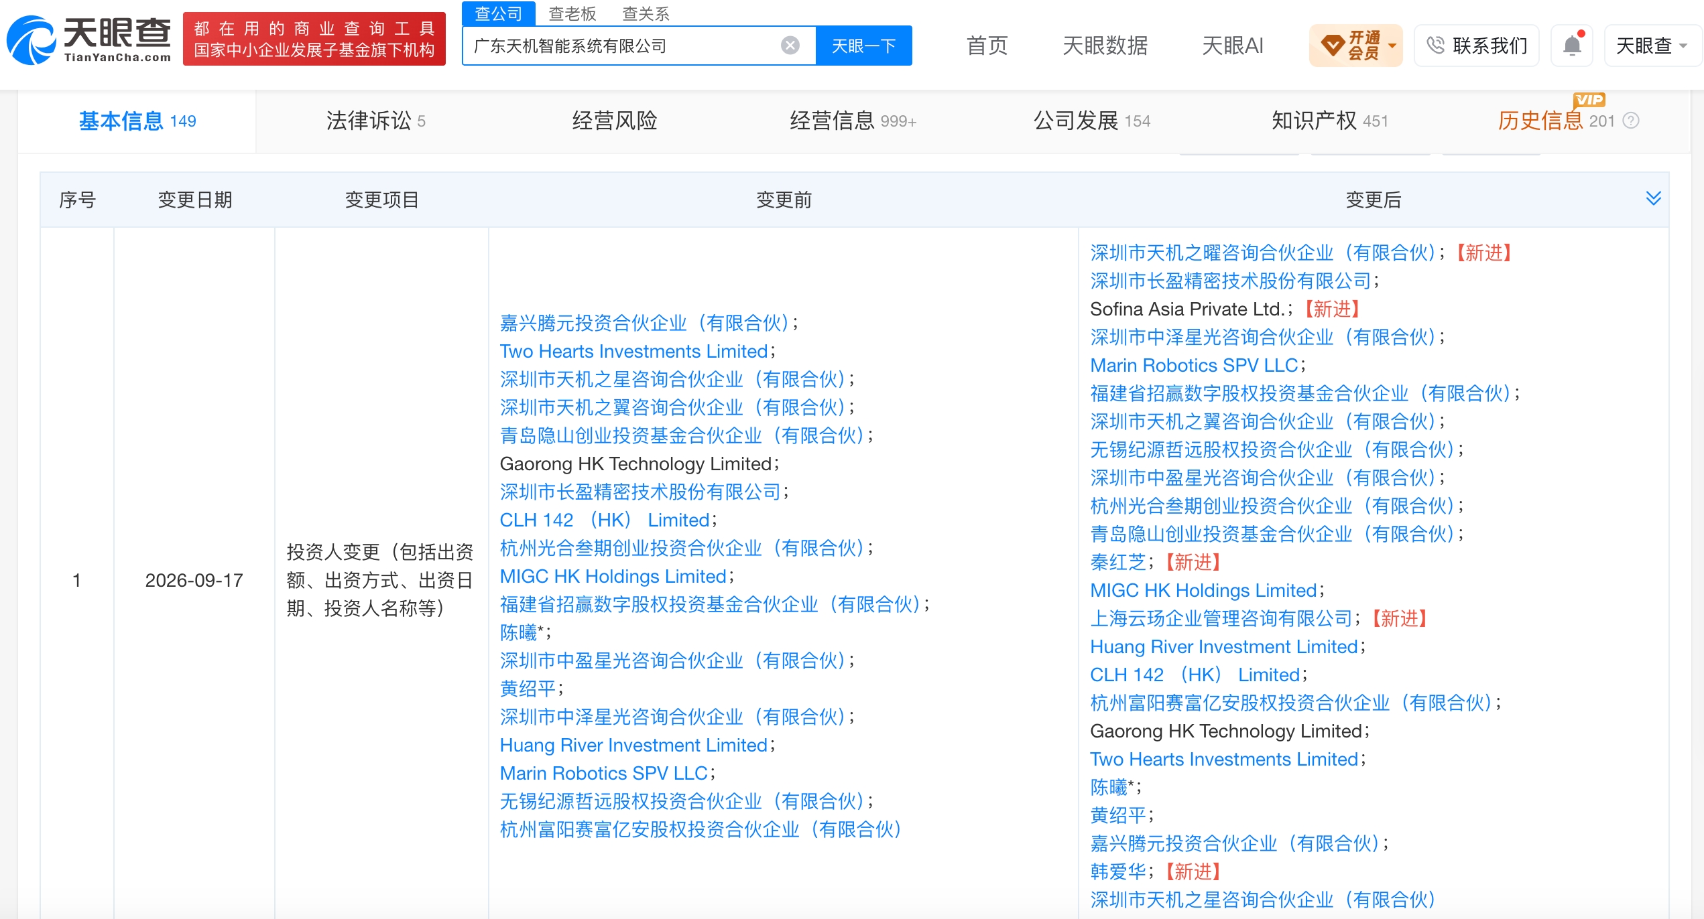The height and width of the screenshot is (919, 1704).
Task: Click the phone icon for 联系我们
Action: pyautogui.click(x=1435, y=46)
